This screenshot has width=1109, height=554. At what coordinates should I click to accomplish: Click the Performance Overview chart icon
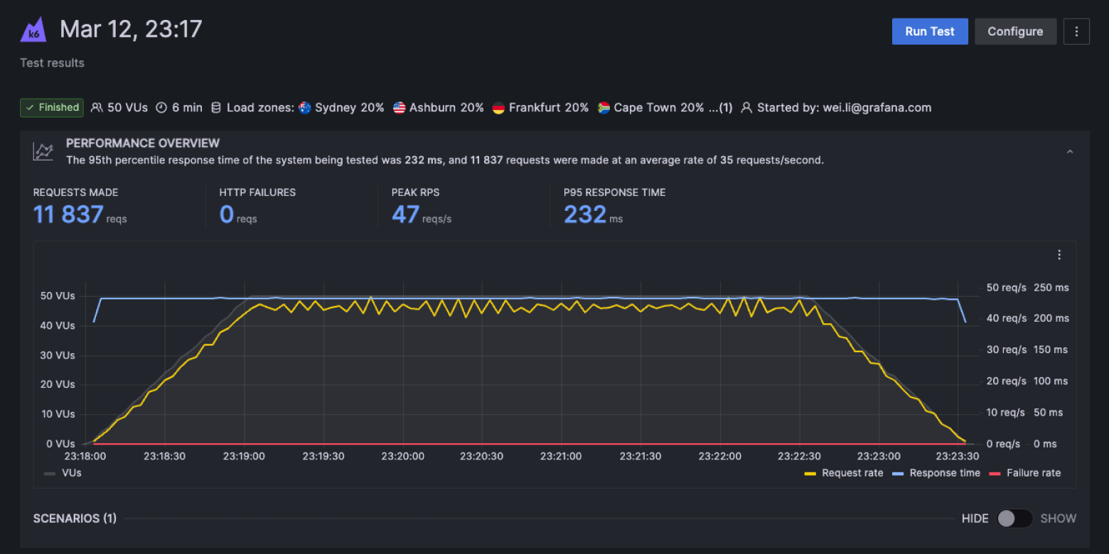[43, 151]
